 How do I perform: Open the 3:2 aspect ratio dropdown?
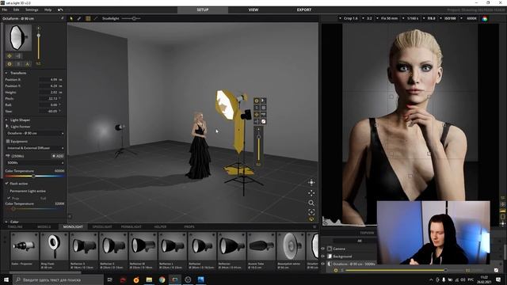click(x=368, y=19)
